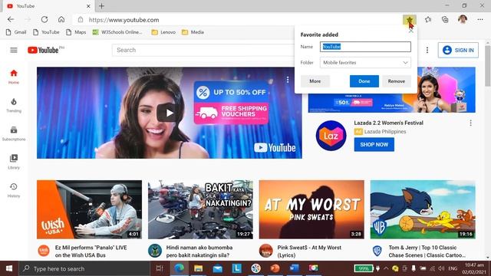Click the browser address bar URL
This screenshot has width=491, height=276.
coord(124,20)
